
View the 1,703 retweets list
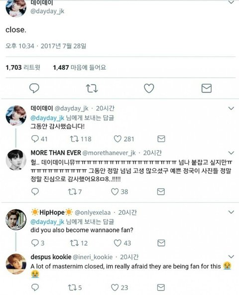point(23,67)
